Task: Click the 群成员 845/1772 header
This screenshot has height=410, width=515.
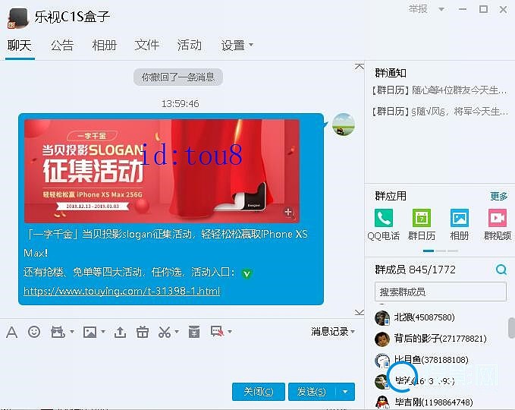Action: (415, 270)
